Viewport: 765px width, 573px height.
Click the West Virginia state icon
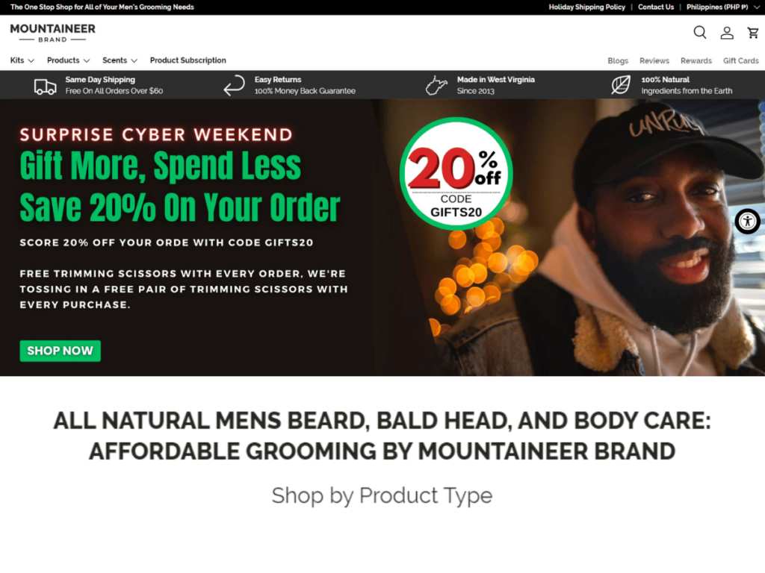click(x=436, y=85)
